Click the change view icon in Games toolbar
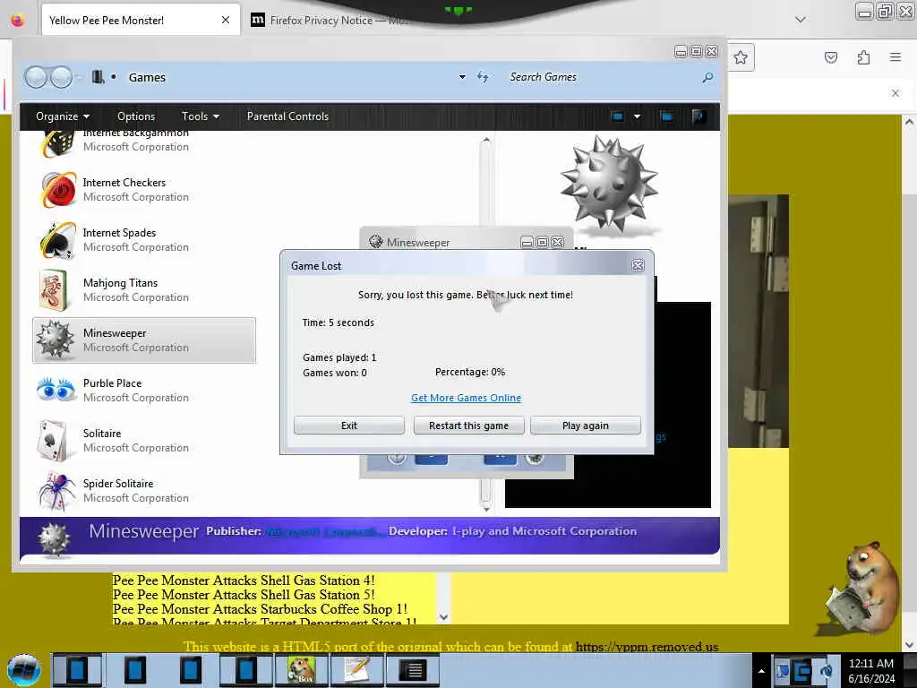The height and width of the screenshot is (688, 917). [x=617, y=116]
